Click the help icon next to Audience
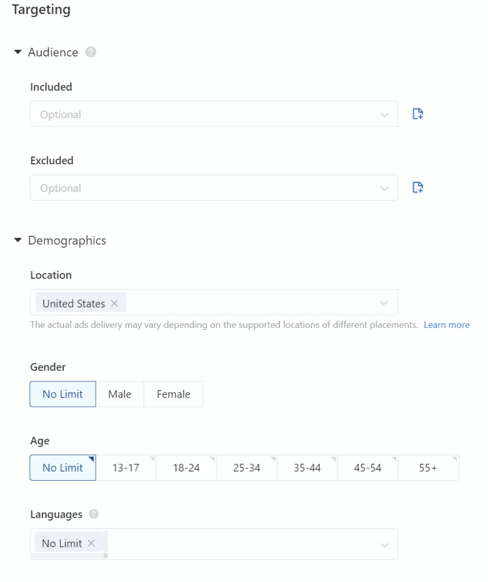Viewport: 488px width, 582px height. coord(90,52)
